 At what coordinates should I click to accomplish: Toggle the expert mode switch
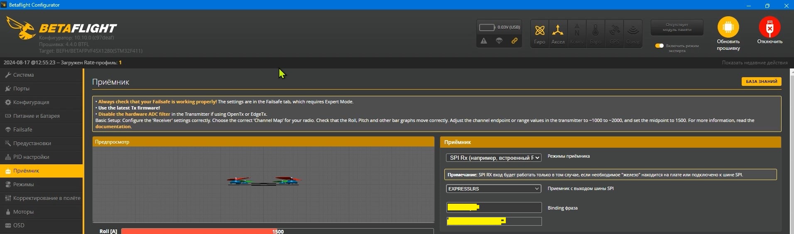(659, 46)
